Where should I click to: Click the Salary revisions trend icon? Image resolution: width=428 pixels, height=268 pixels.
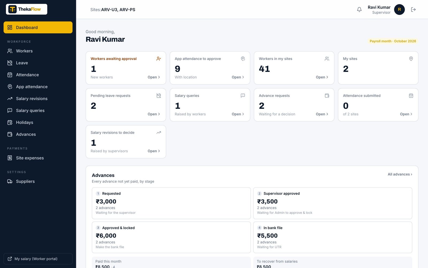click(x=10, y=99)
